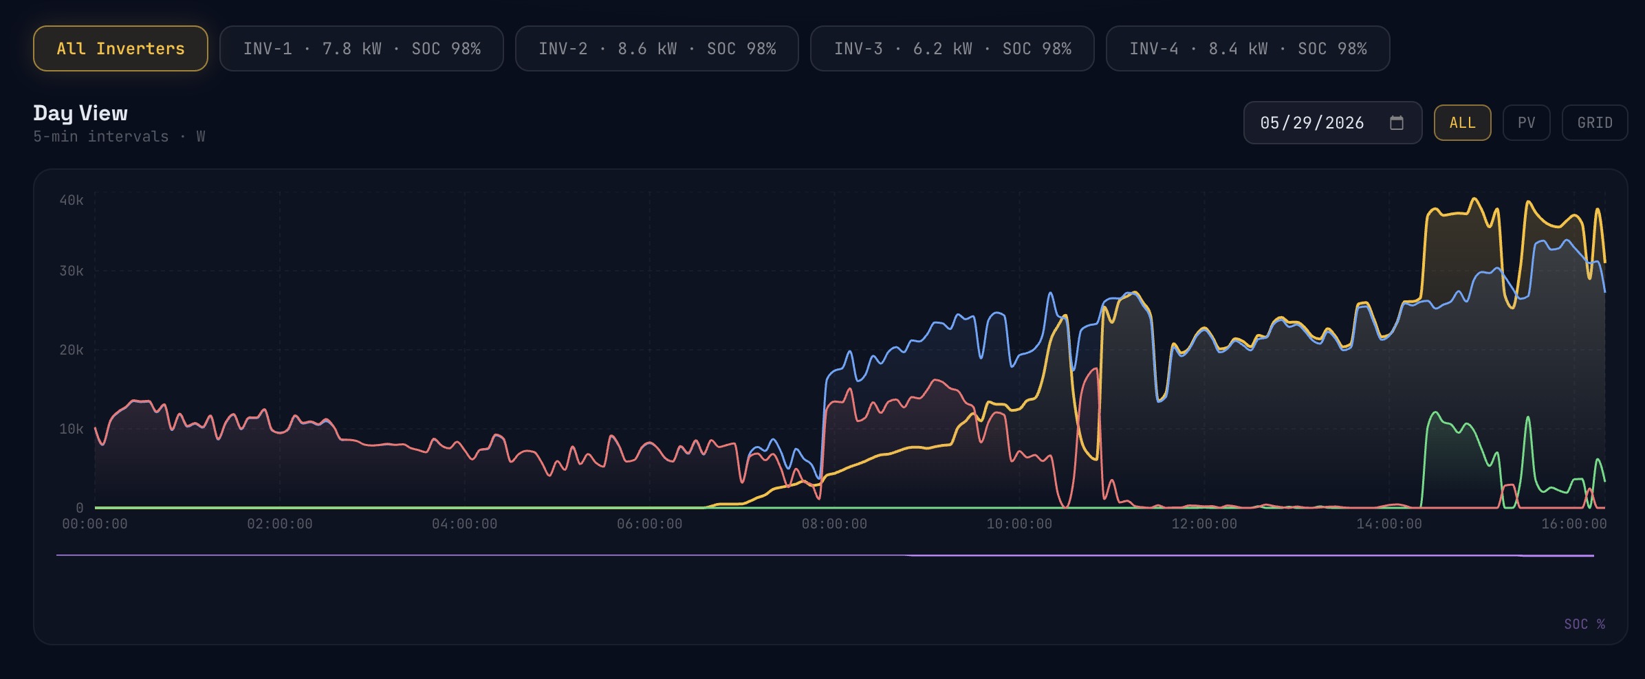Click the 10k y-axis label

(x=72, y=429)
